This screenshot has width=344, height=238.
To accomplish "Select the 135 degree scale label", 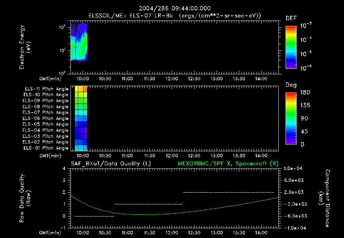I will (305, 105).
